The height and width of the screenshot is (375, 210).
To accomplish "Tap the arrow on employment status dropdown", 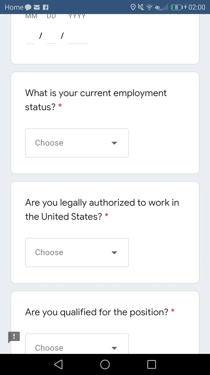I will tap(114, 143).
